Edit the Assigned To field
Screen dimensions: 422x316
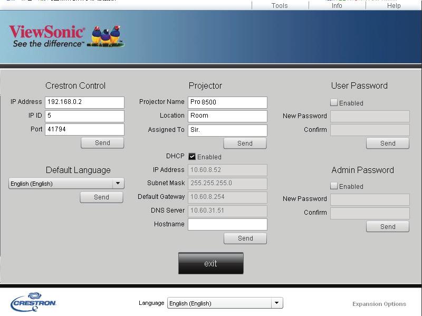coord(227,130)
